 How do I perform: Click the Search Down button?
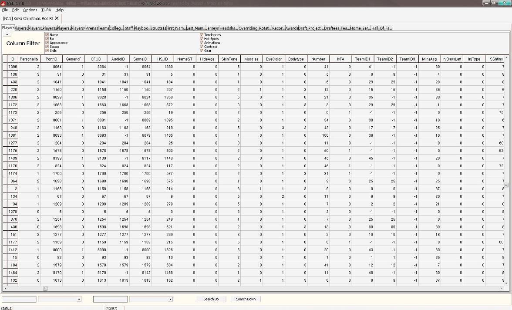(x=246, y=299)
